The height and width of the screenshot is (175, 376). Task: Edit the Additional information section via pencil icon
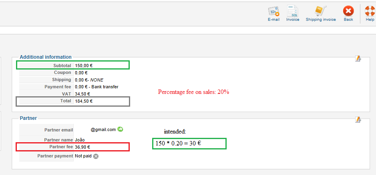[358, 58]
